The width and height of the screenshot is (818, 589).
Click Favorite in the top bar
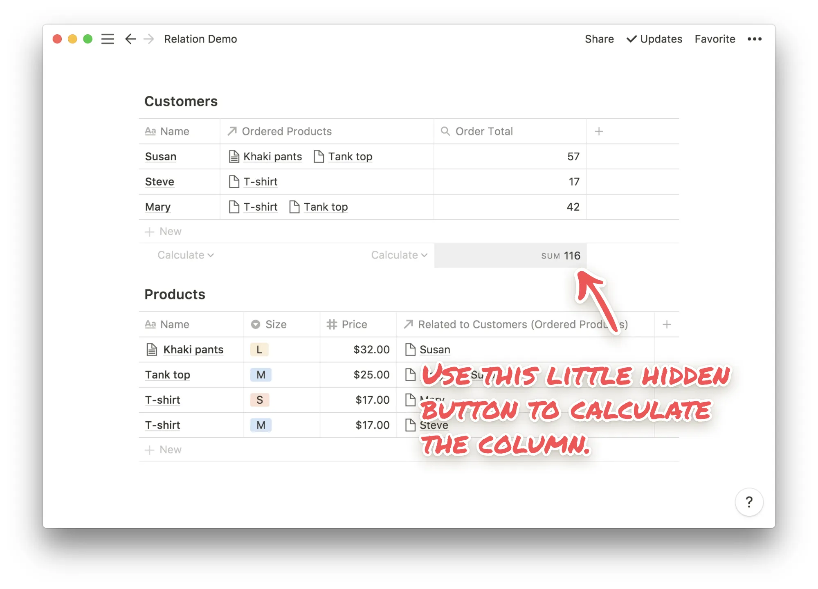(715, 39)
